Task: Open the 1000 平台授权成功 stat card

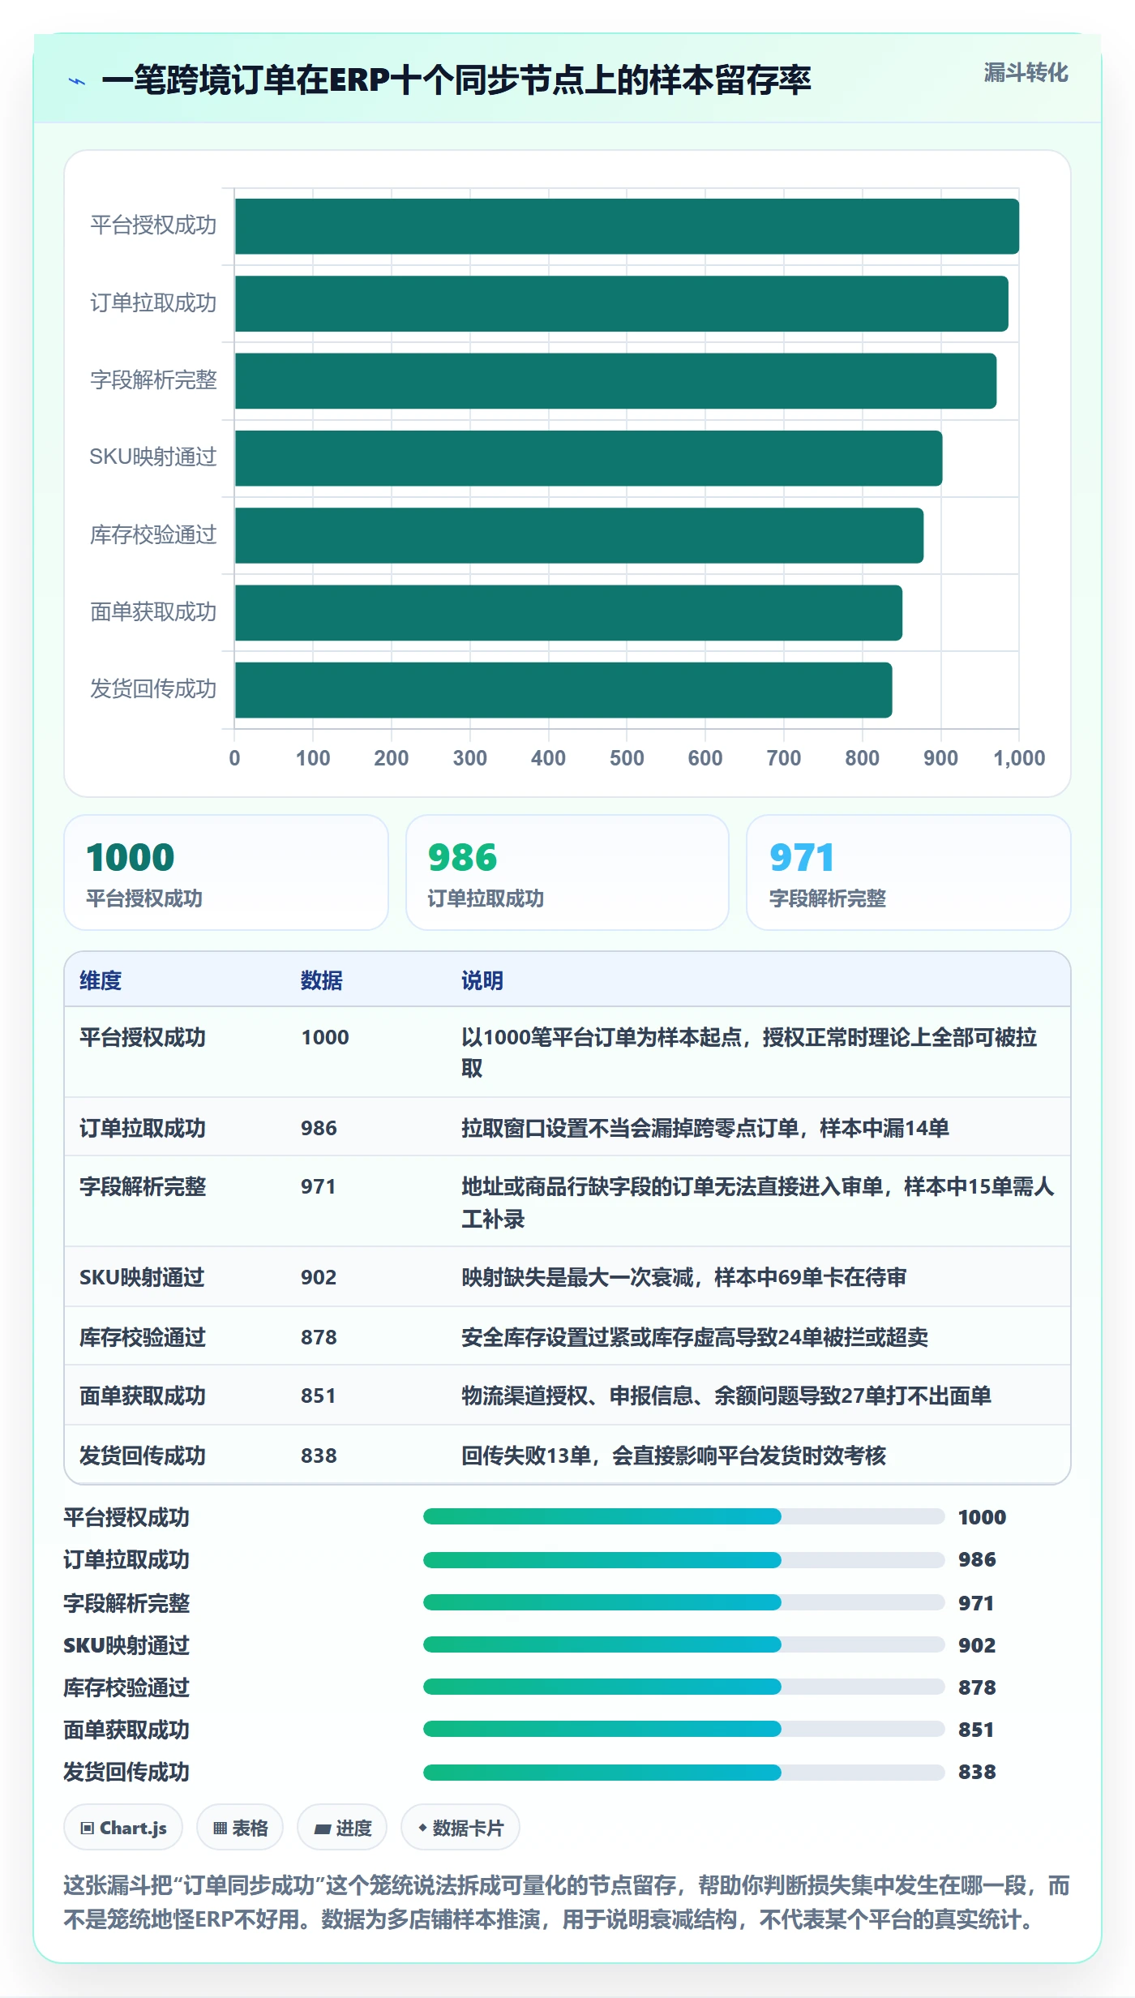Action: 226,873
